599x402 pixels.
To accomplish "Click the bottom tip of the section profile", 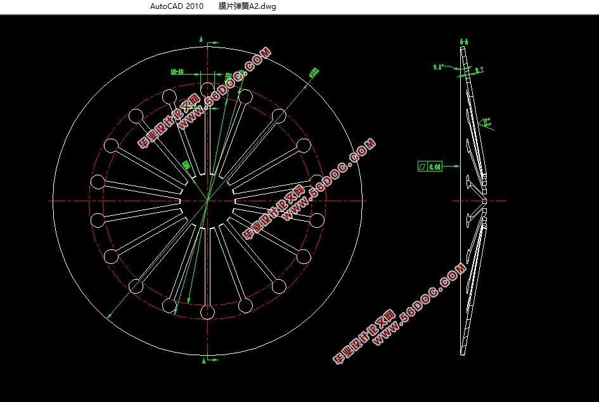I will point(463,354).
